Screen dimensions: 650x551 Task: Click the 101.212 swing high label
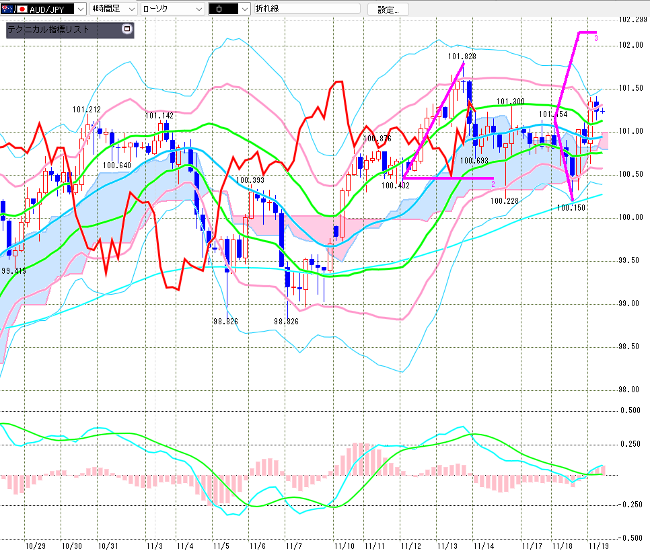coord(86,109)
